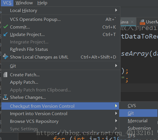The height and width of the screenshot is (140, 158).
Task: Open the Git submenu in VCS menu
Action: pos(61,66)
